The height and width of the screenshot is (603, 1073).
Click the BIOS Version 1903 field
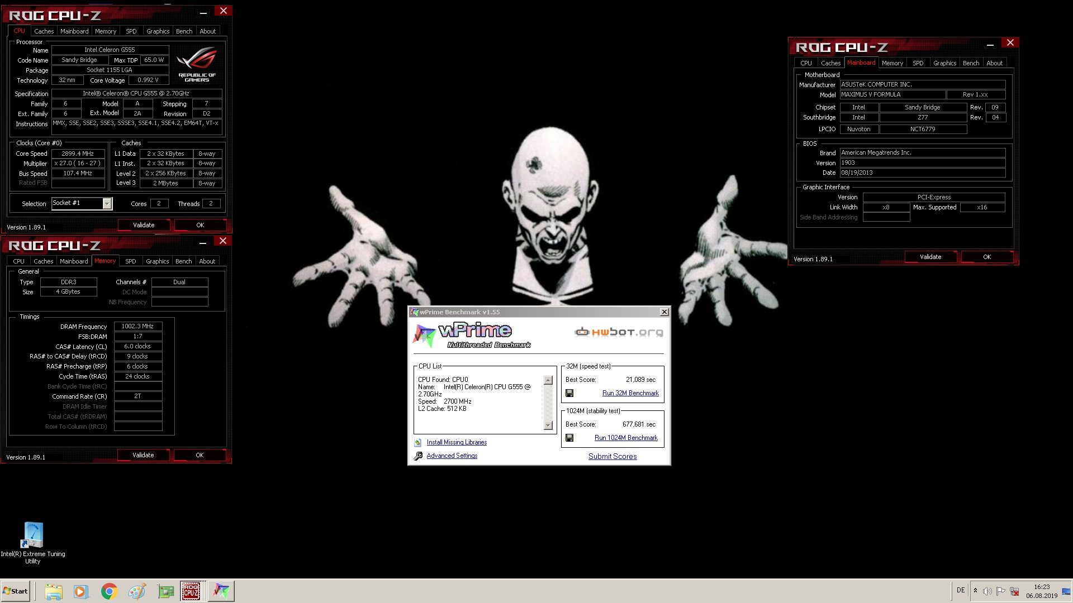(x=923, y=163)
